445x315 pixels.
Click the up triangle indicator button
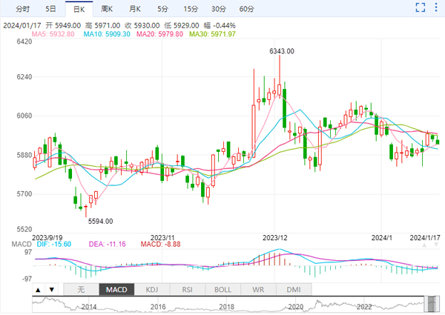(38, 290)
